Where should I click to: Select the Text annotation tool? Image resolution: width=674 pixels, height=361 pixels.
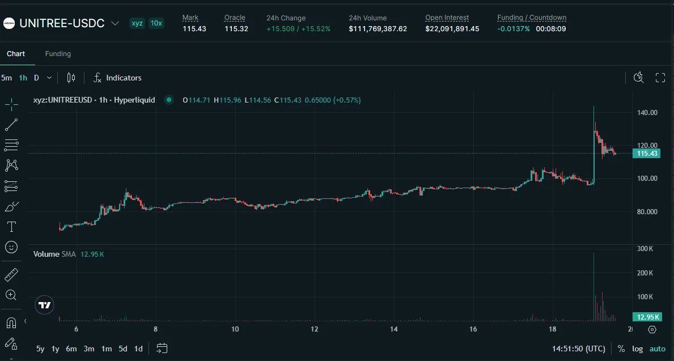[x=11, y=227]
